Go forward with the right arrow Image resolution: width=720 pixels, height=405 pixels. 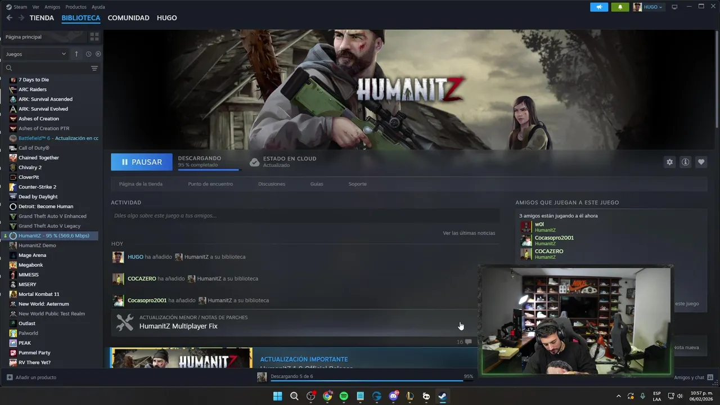point(21,18)
